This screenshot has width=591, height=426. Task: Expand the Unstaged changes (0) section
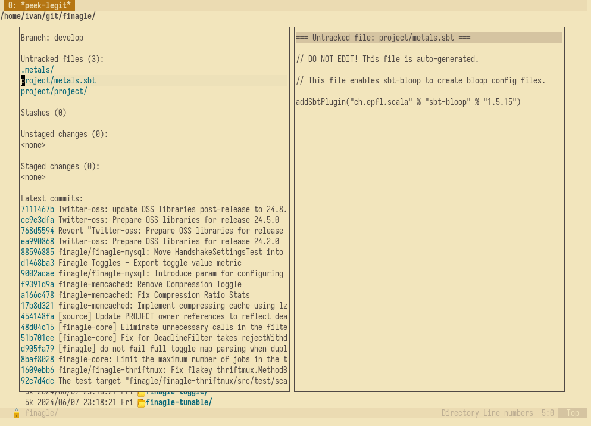pos(64,134)
